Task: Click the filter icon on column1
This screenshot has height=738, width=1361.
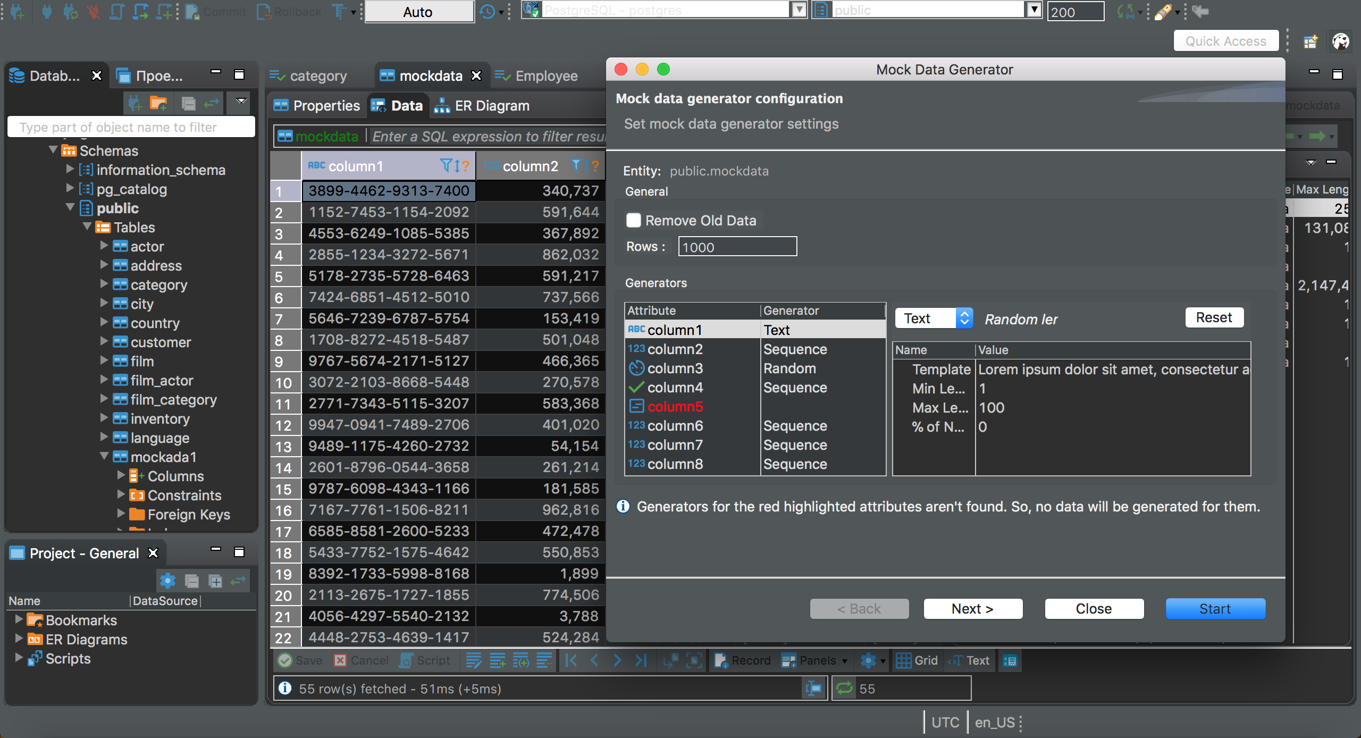Action: [x=447, y=166]
